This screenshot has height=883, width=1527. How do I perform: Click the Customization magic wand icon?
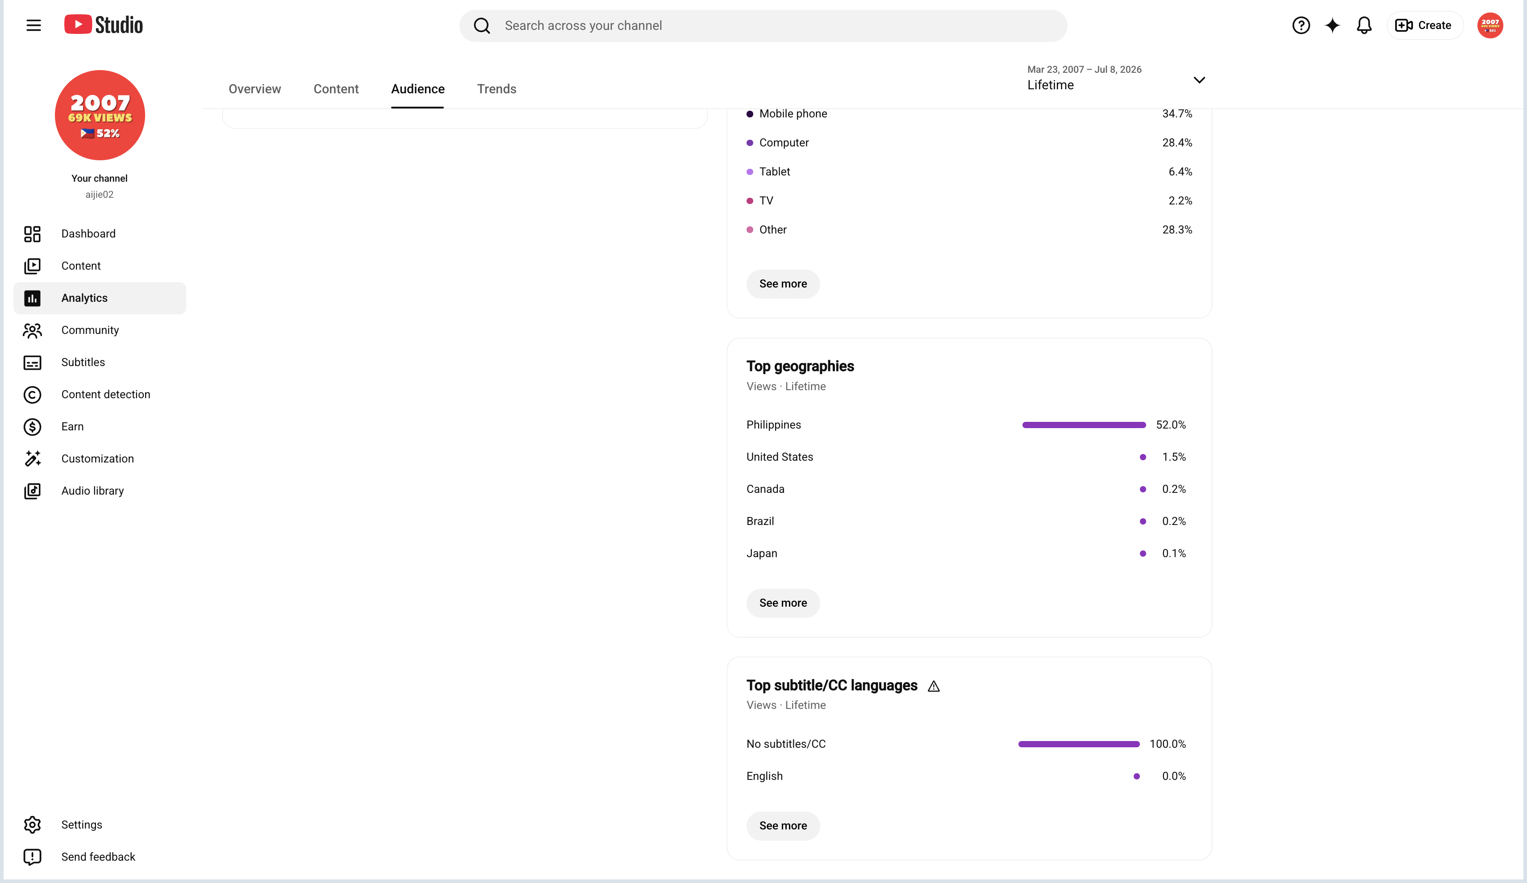coord(32,459)
